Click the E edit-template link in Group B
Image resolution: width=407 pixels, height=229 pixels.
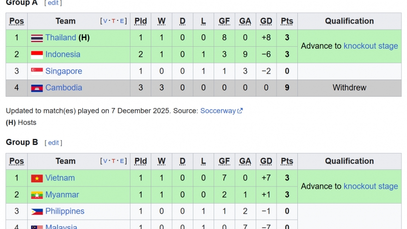(121, 161)
